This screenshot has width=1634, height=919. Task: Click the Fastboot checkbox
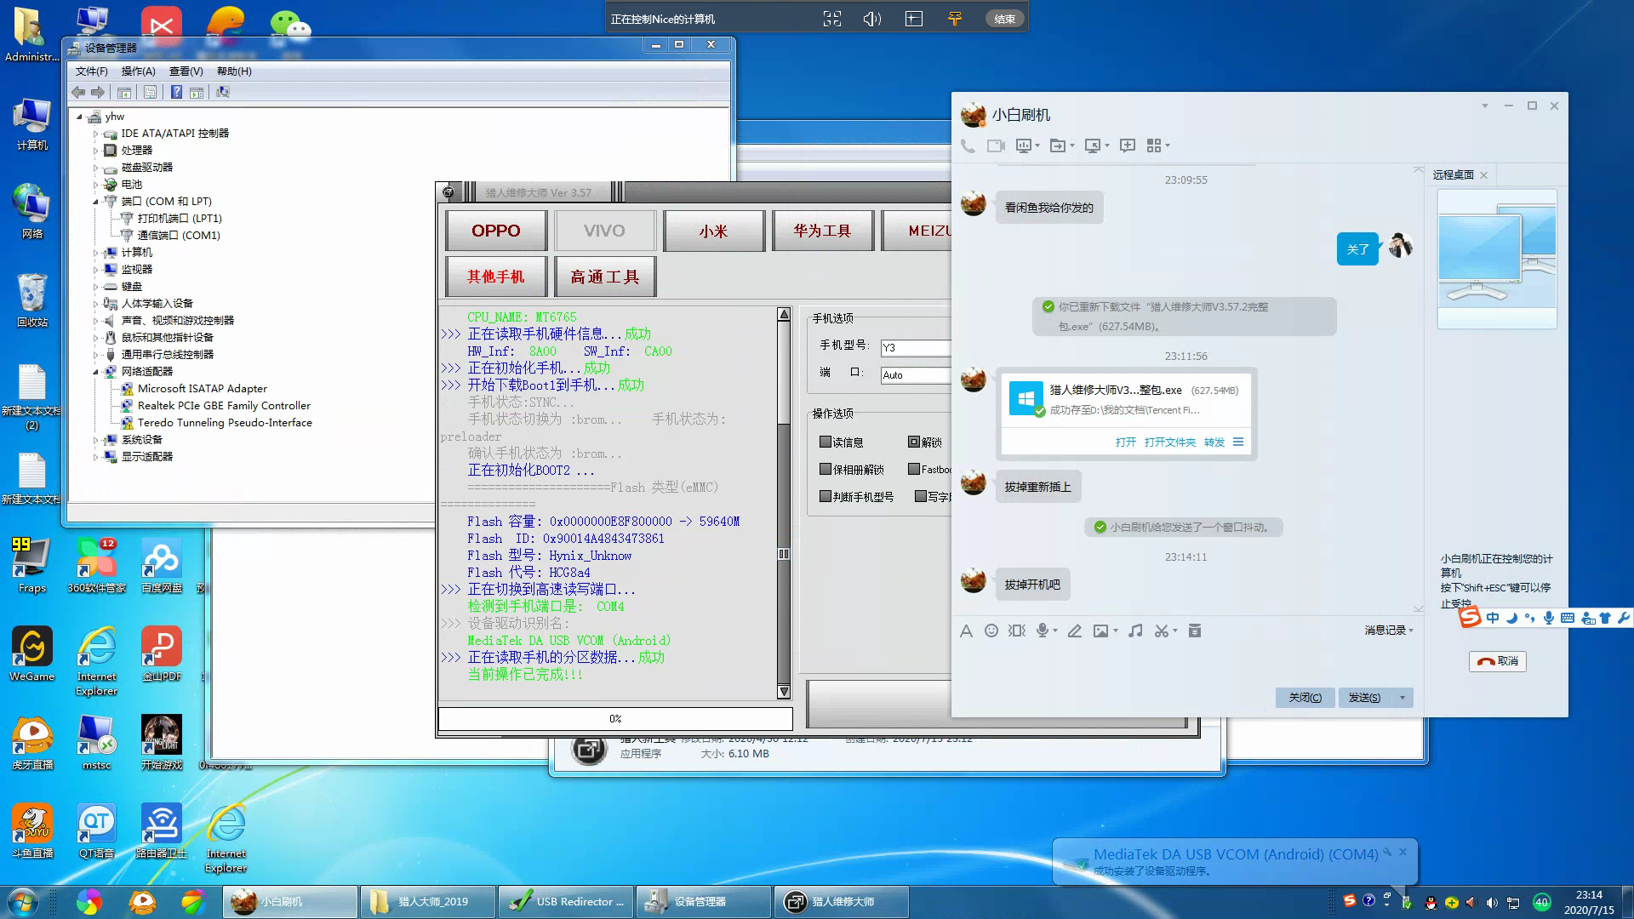(913, 469)
